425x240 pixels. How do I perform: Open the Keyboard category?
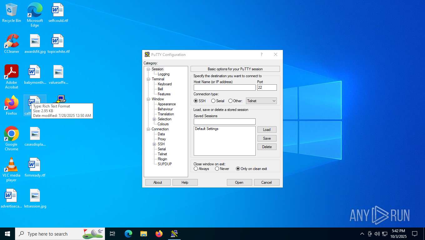point(165,84)
